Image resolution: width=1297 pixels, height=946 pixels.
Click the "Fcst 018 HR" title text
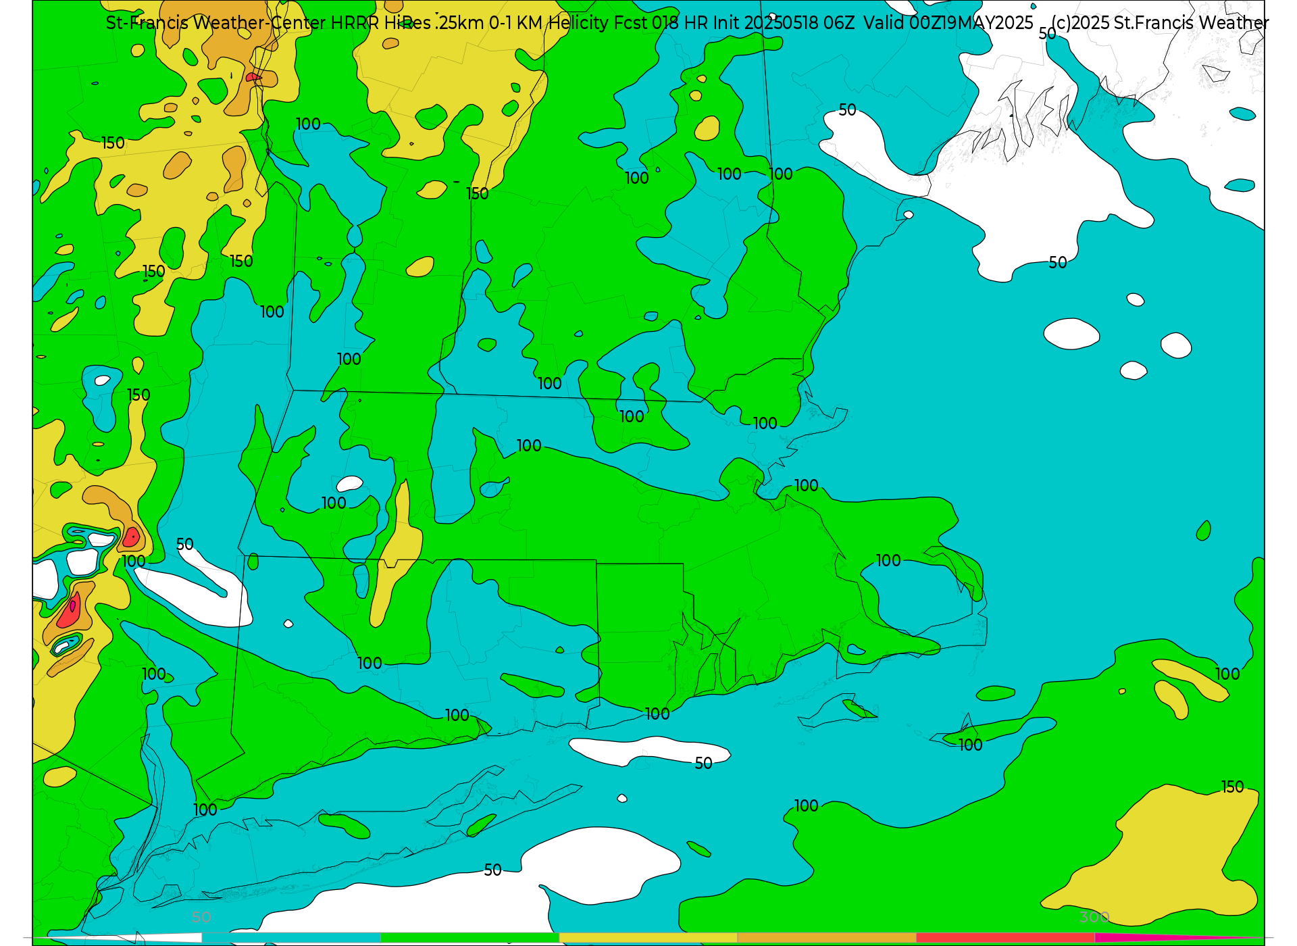coord(660,23)
